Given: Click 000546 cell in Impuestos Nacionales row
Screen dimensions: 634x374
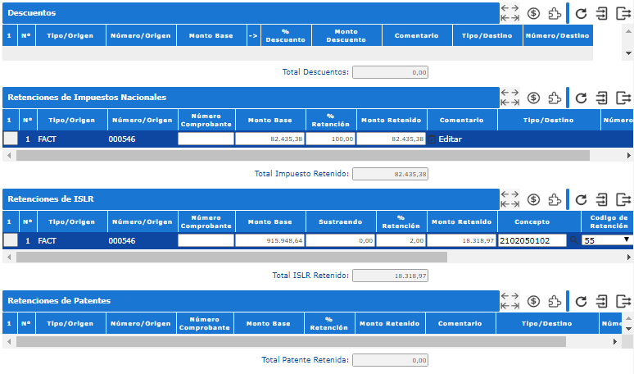Looking at the screenshot, I should pos(122,139).
